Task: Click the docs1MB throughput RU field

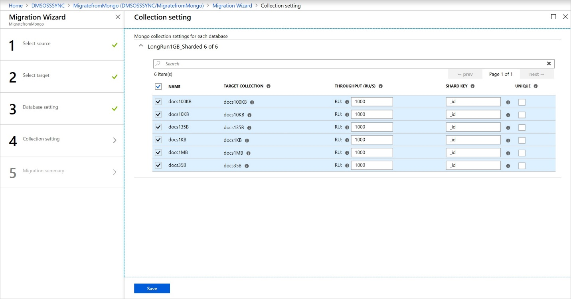Action: coord(372,153)
